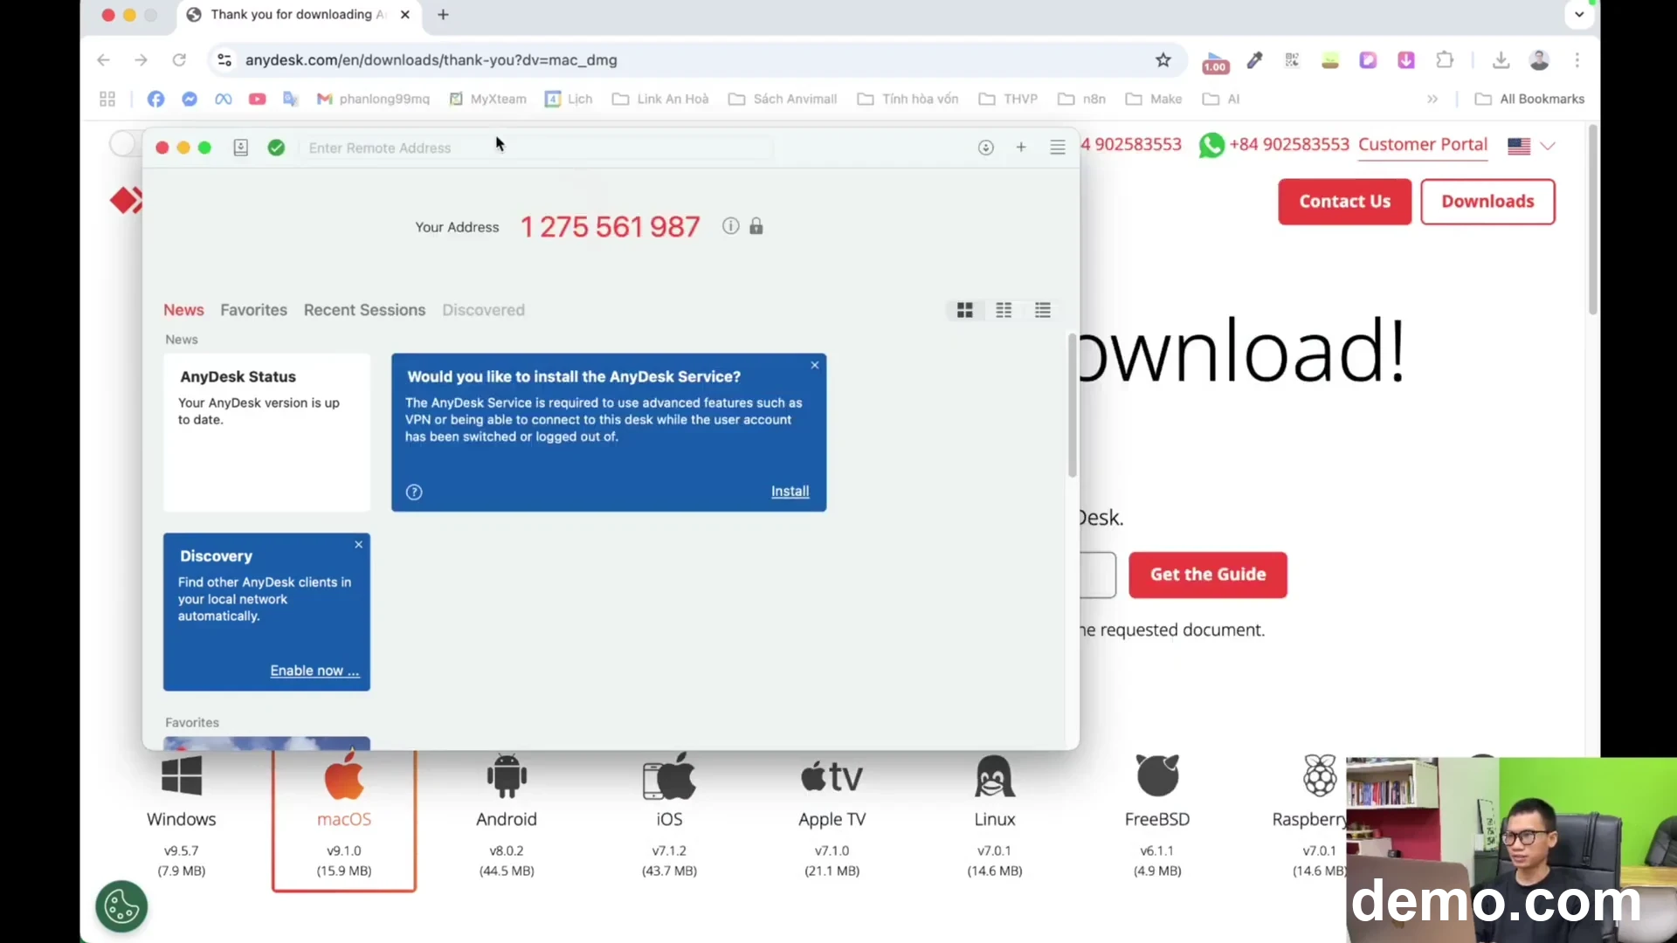
Task: Click the green connection status checkmark in AnyDesk
Action: click(x=276, y=148)
